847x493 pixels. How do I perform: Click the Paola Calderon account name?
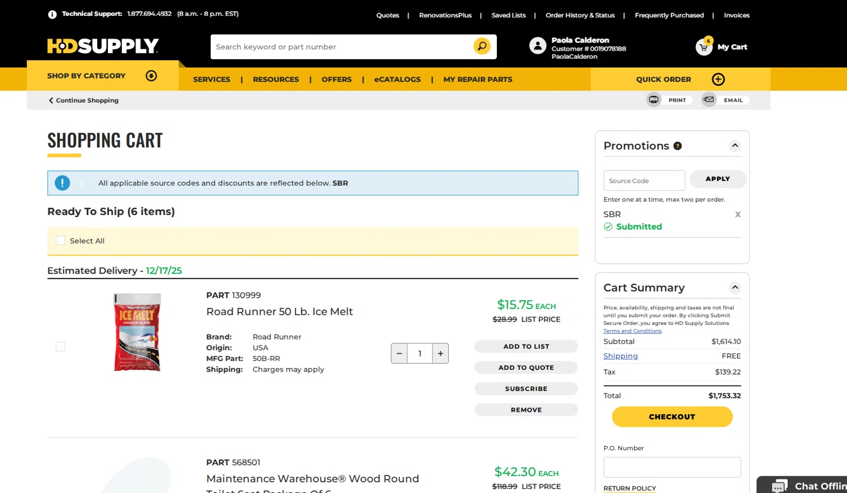(580, 40)
